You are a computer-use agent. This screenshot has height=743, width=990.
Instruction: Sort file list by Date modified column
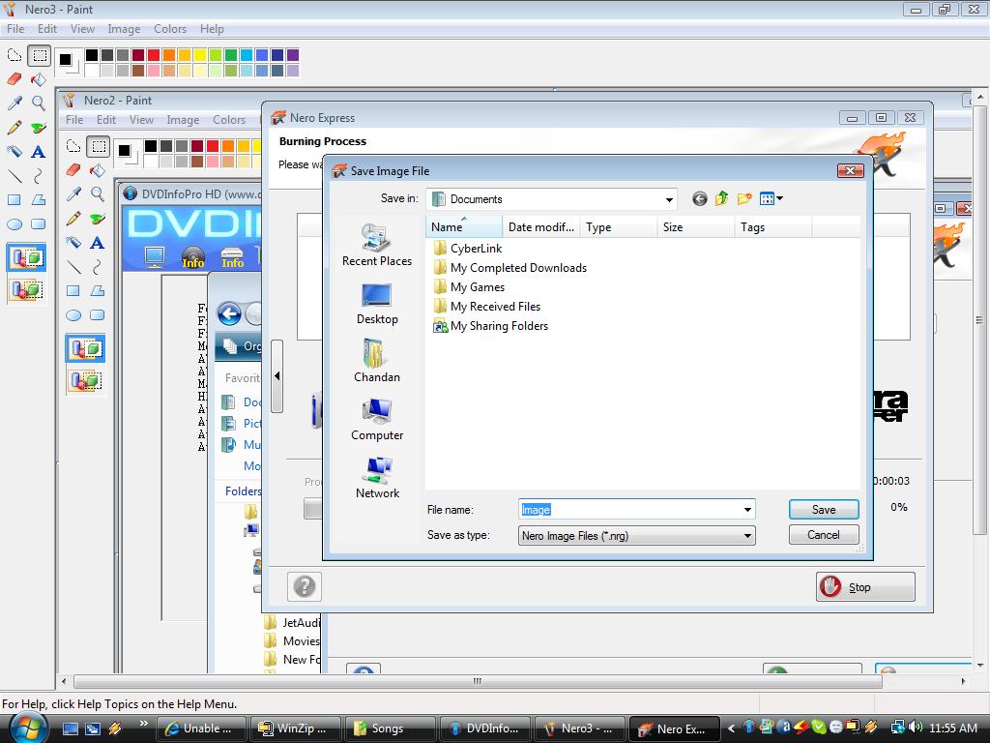click(x=541, y=226)
